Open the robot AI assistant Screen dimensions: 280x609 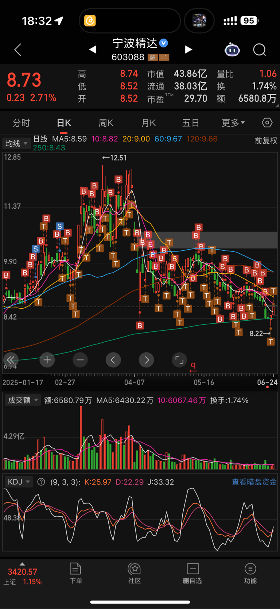click(232, 50)
